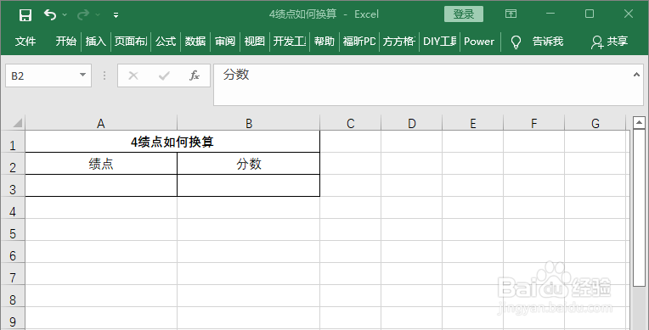
Task: Click the lightbulb Tell Me icon
Action: click(516, 42)
